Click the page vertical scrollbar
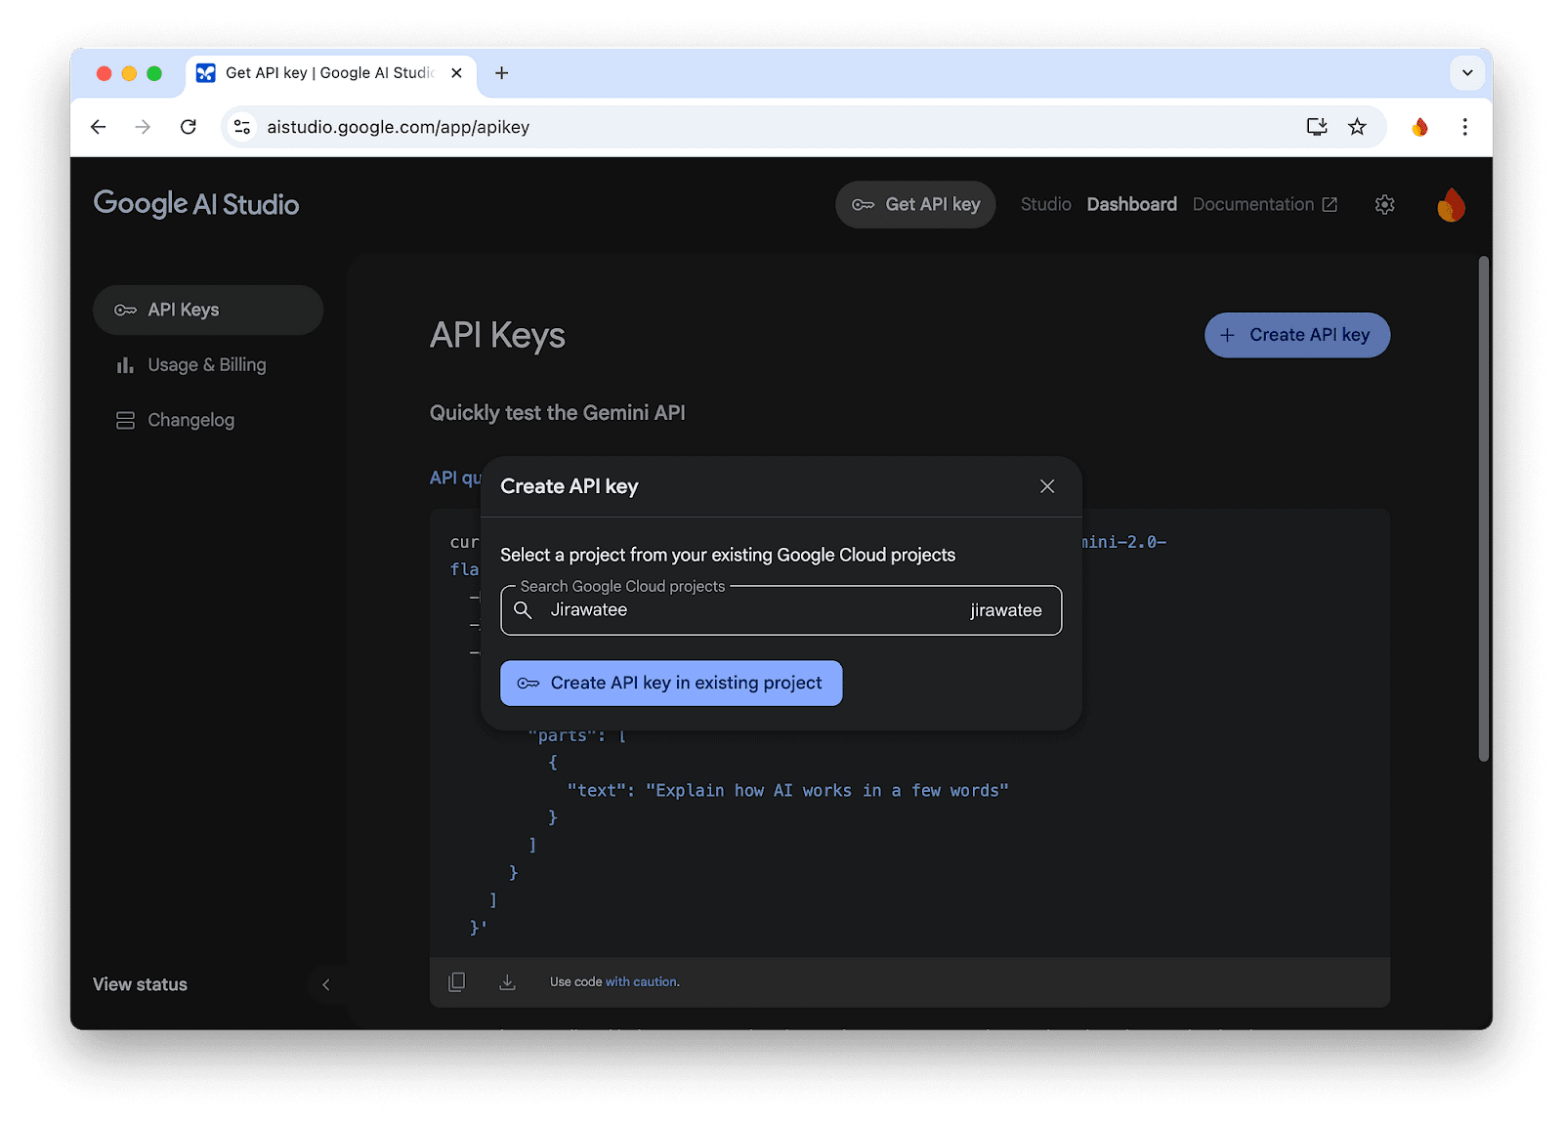1563x1123 pixels. point(1484,508)
